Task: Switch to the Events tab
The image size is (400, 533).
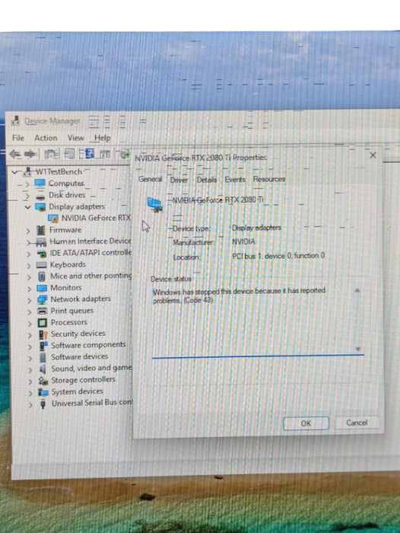Action: [235, 180]
